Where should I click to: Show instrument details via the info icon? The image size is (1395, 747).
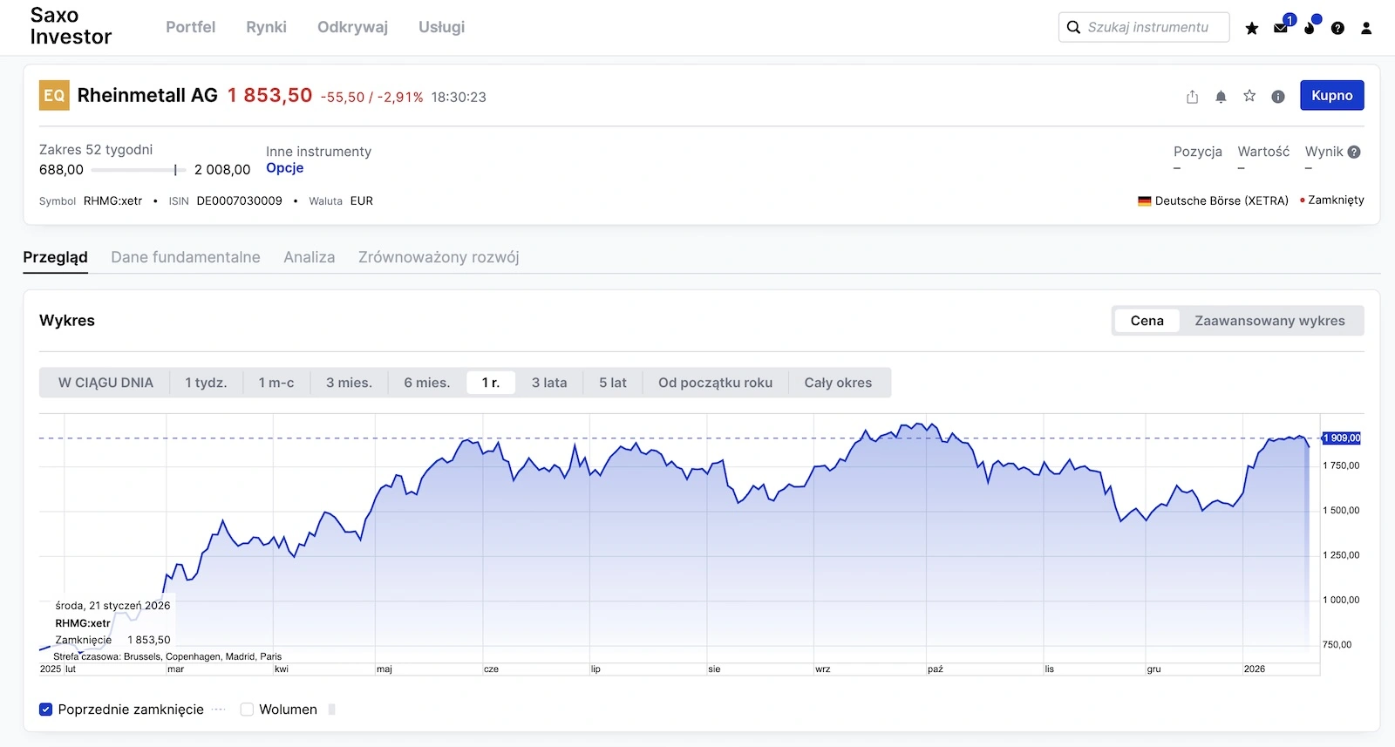coord(1278,97)
